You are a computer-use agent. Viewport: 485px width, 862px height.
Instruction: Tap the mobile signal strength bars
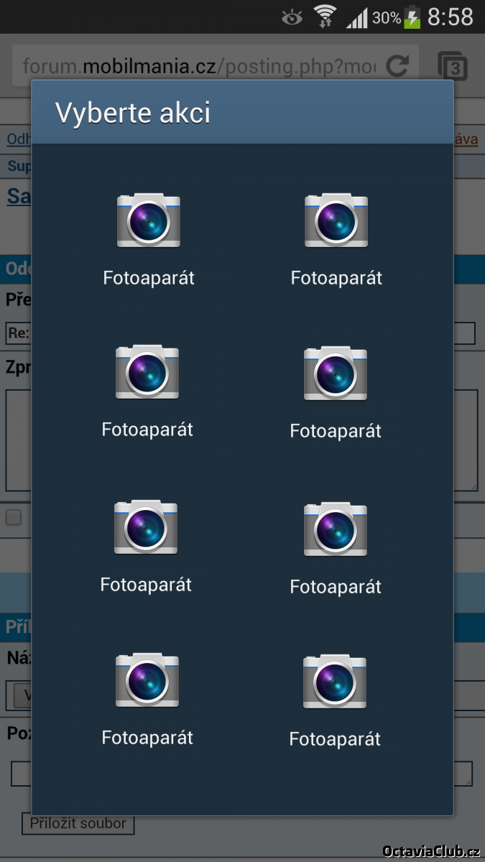[356, 17]
